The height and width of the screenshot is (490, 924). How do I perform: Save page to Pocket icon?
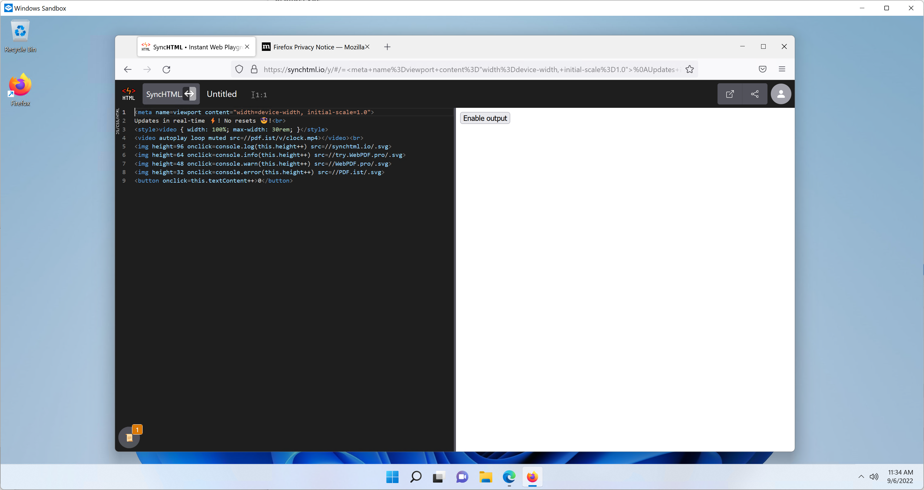click(763, 69)
